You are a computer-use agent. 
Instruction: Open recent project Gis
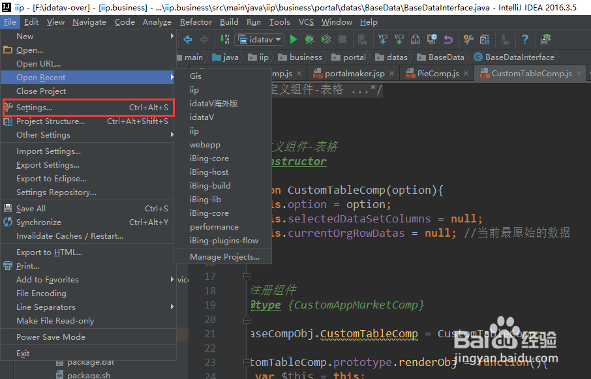click(196, 76)
